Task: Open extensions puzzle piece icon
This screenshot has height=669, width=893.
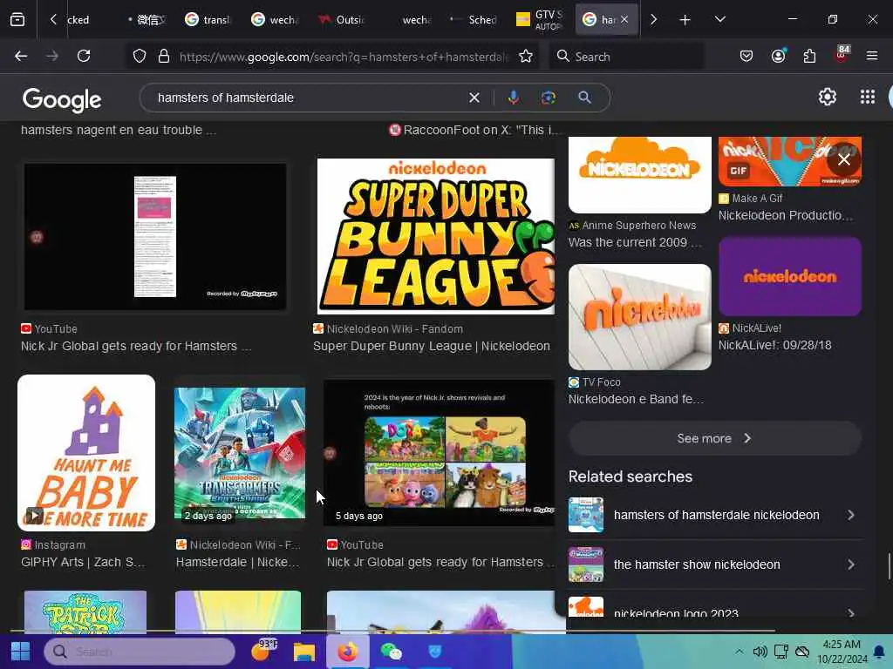Action: click(x=809, y=57)
